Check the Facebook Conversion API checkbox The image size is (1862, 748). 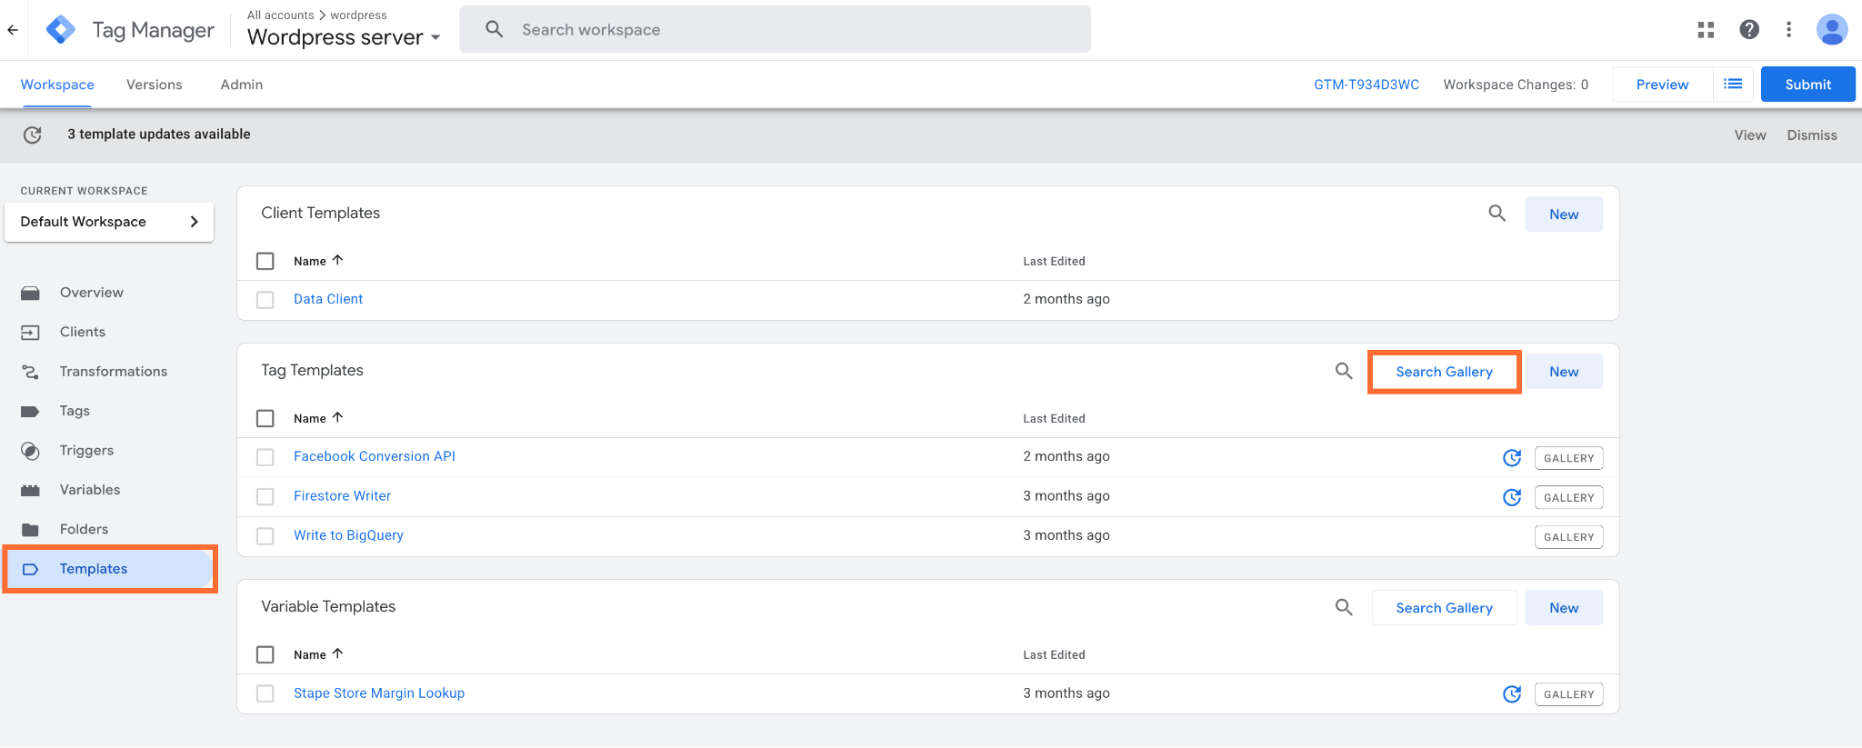pyautogui.click(x=265, y=457)
